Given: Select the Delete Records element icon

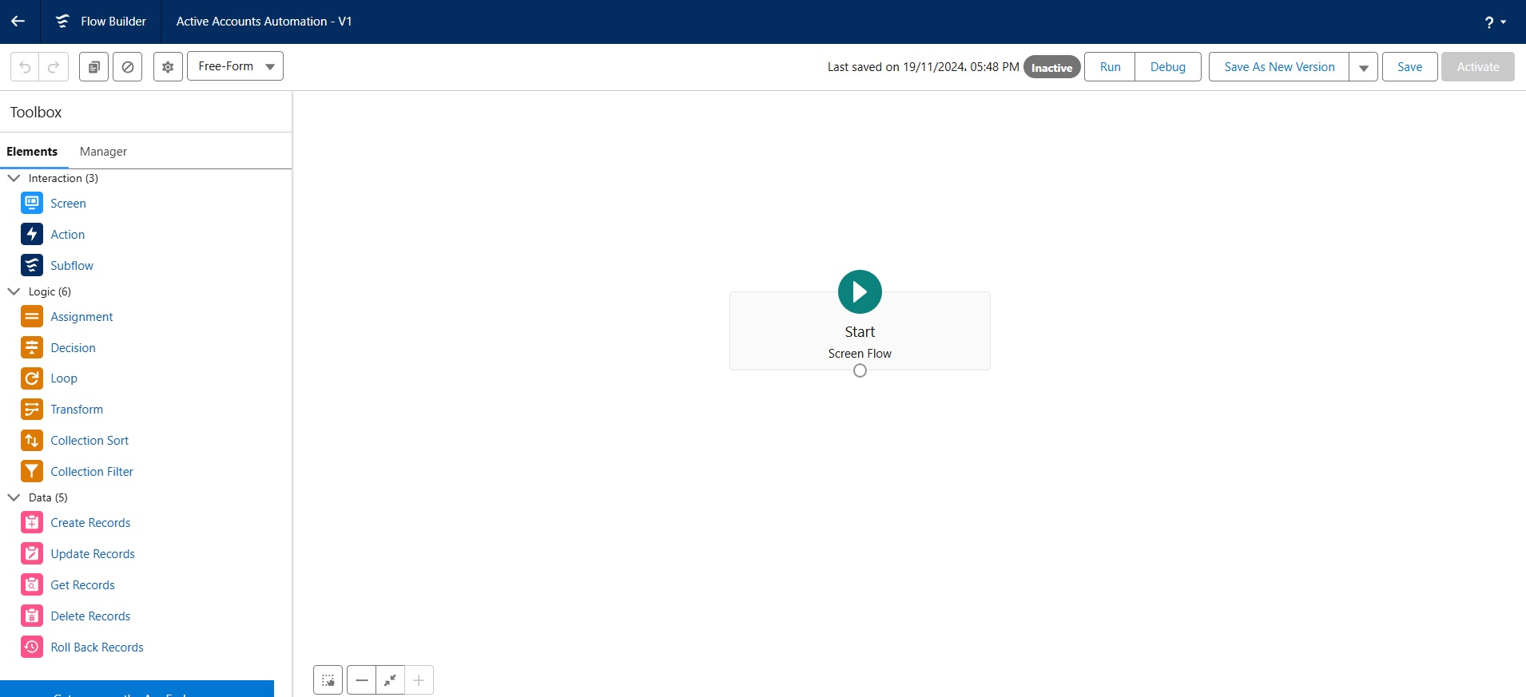Looking at the screenshot, I should [32, 616].
